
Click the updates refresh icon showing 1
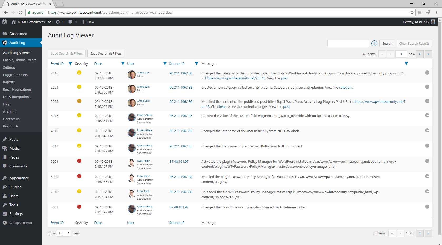pyautogui.click(x=60, y=22)
